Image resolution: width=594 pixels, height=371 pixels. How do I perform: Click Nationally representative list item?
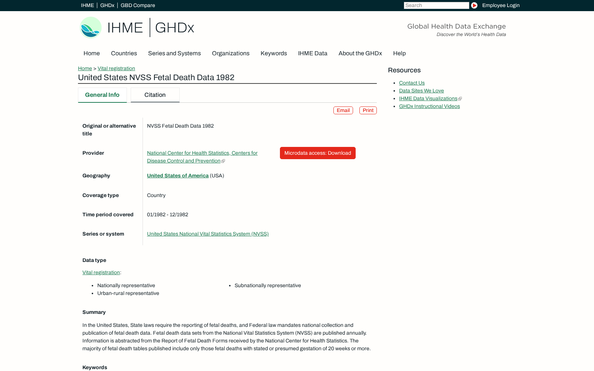pyautogui.click(x=126, y=286)
